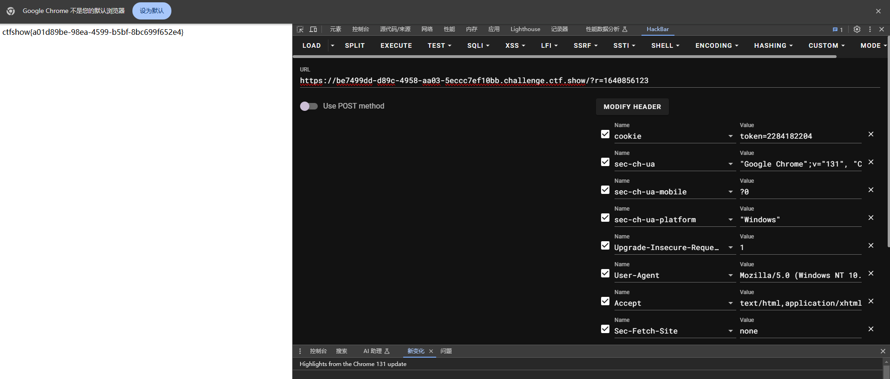Expand the LOAD dropdown arrow
Image resolution: width=890 pixels, height=379 pixels.
pos(333,45)
